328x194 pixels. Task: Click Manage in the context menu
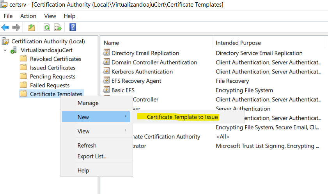click(x=88, y=103)
